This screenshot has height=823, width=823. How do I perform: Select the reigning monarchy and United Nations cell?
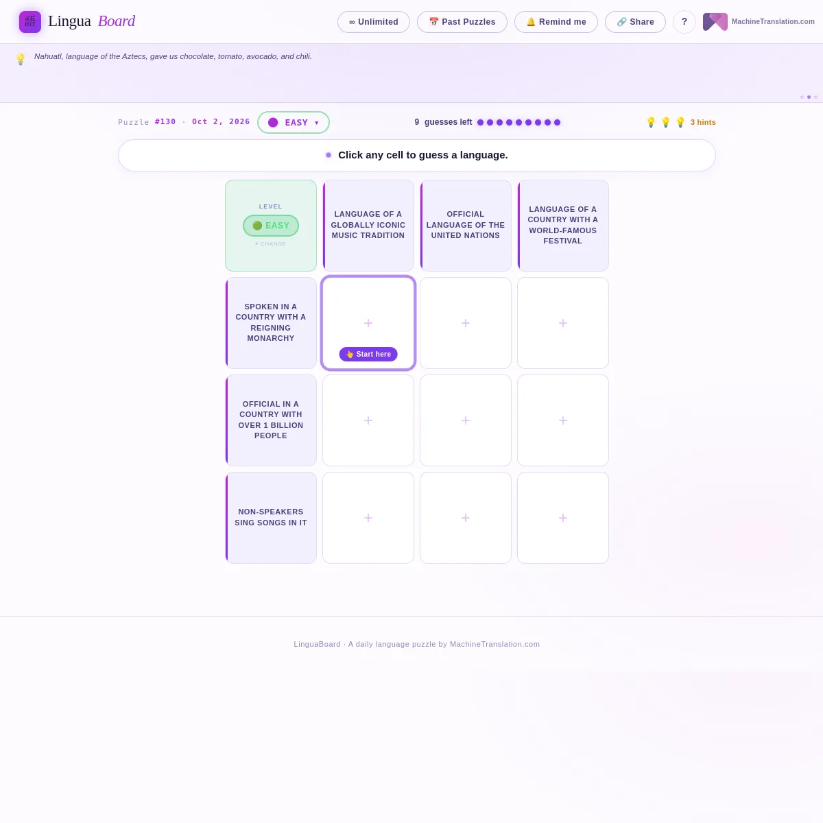(466, 323)
